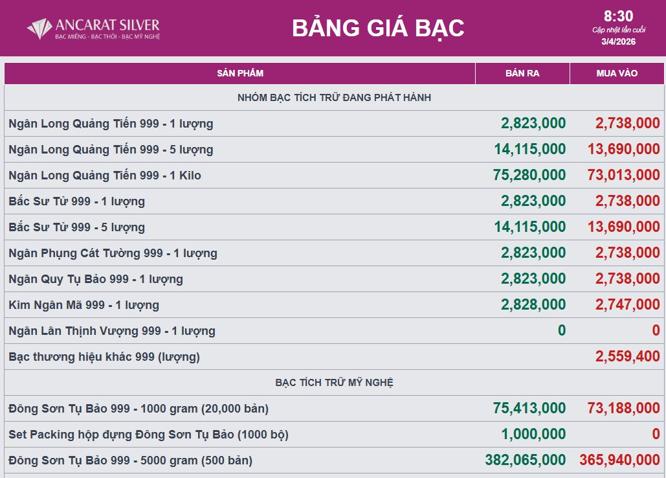This screenshot has height=478, width=666.
Task: Click the BÁN RA column header
Action: pyautogui.click(x=522, y=73)
